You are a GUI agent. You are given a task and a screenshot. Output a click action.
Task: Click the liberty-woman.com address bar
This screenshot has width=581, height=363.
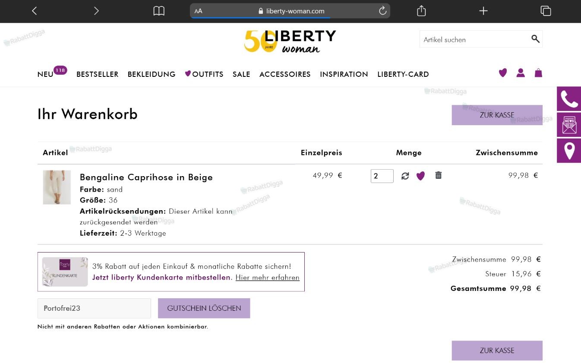click(290, 11)
